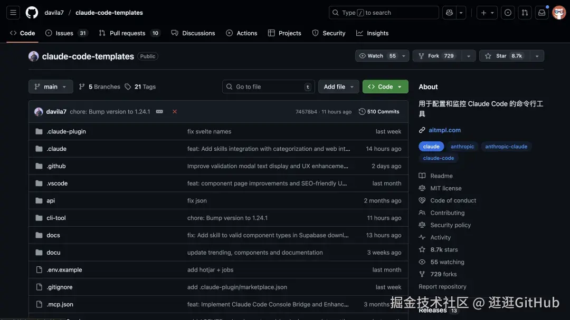Open the Issues shortcut icon in header
Image resolution: width=570 pixels, height=320 pixels.
point(508,13)
